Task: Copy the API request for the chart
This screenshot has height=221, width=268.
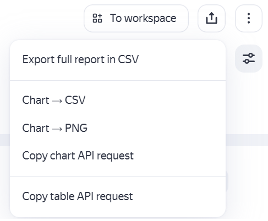Action: 118,156
